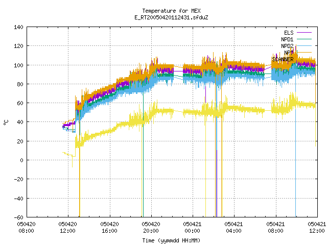Click x-axis tick label 050420 16:00
The height and width of the screenshot is (245, 327).
point(109,228)
